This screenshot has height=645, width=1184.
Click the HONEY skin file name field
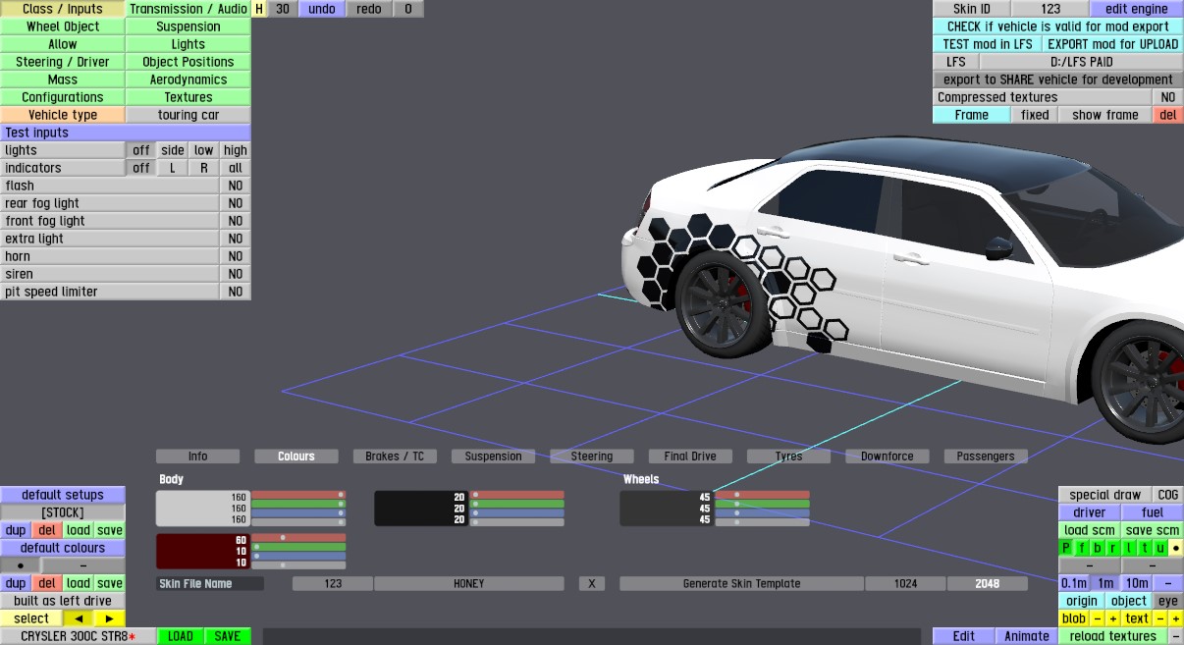[469, 583]
